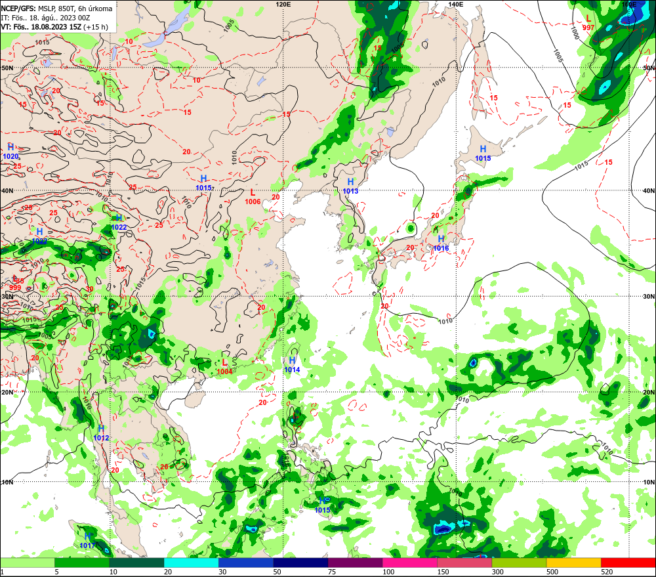Click the H 1020 high-pressure label
Screen dimensions: 656x577
tap(11, 152)
